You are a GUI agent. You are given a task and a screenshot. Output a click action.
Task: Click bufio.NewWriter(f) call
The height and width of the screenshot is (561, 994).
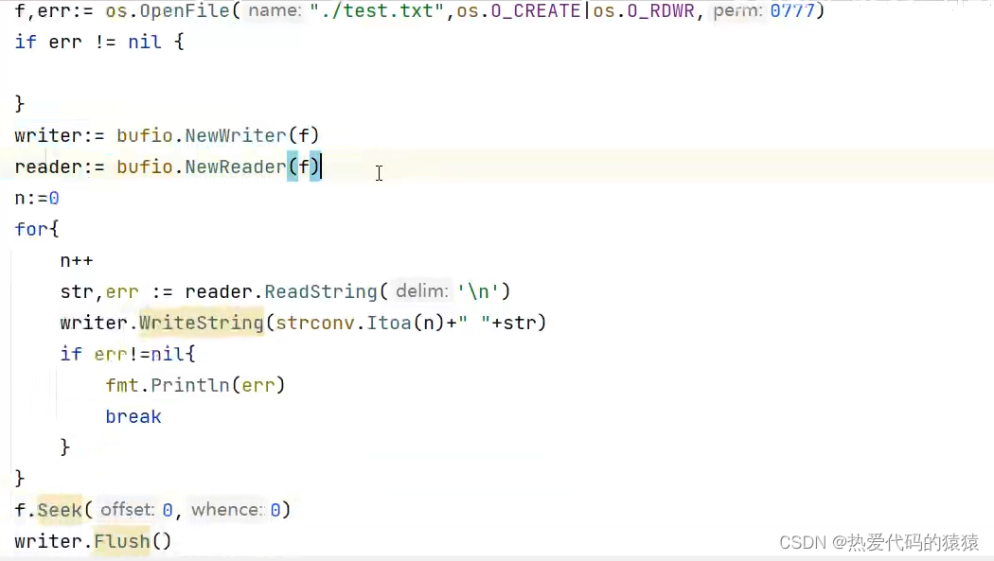(218, 135)
